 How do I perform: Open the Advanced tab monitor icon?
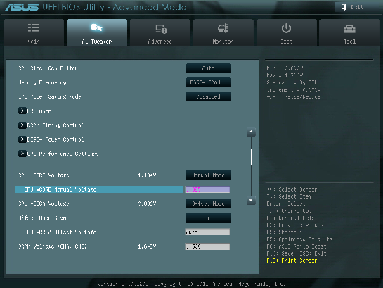coord(161,29)
